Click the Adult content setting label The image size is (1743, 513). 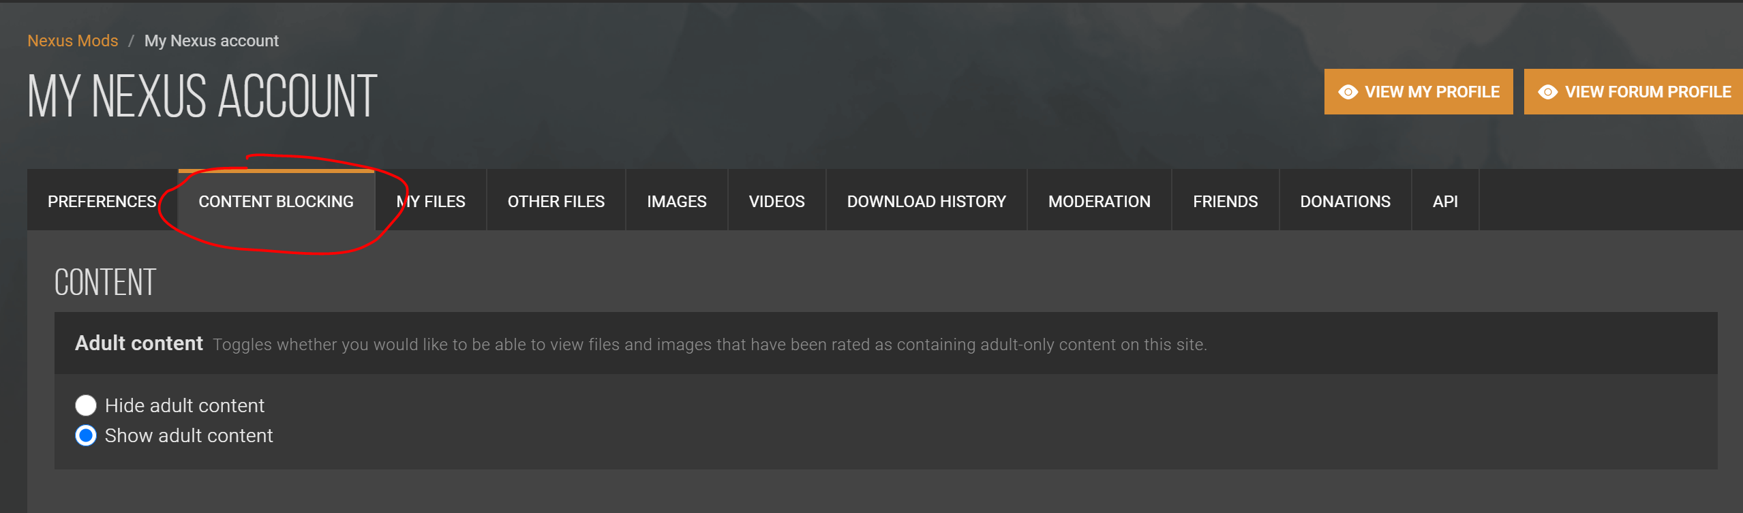(139, 343)
